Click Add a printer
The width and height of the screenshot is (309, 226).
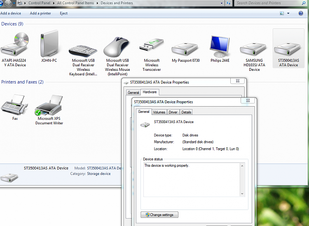click(x=40, y=14)
